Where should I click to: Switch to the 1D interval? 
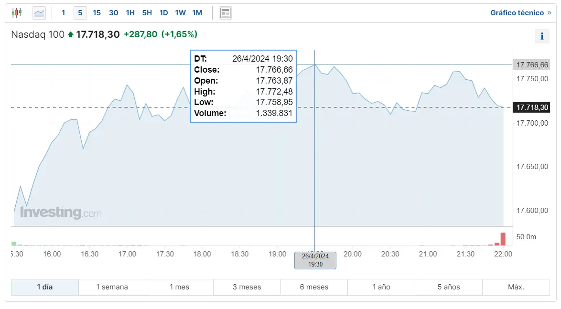(x=163, y=13)
